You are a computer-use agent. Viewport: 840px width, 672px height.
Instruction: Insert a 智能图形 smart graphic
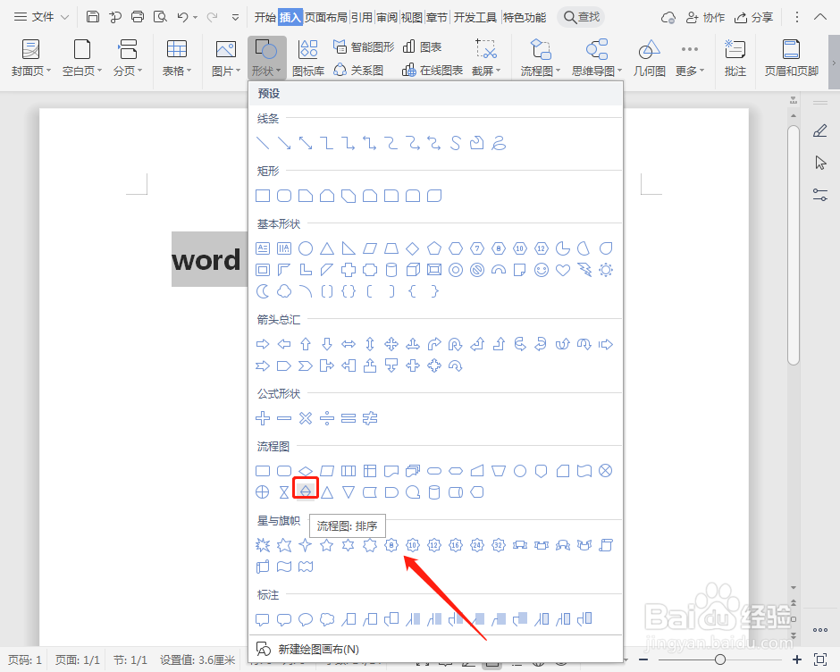point(362,46)
